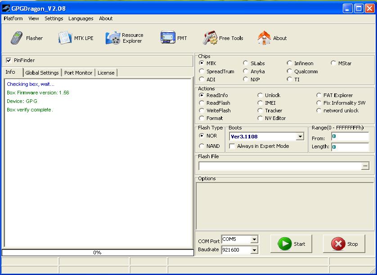Select FAT Explorer action
The height and width of the screenshot is (275, 377).
[x=319, y=95]
